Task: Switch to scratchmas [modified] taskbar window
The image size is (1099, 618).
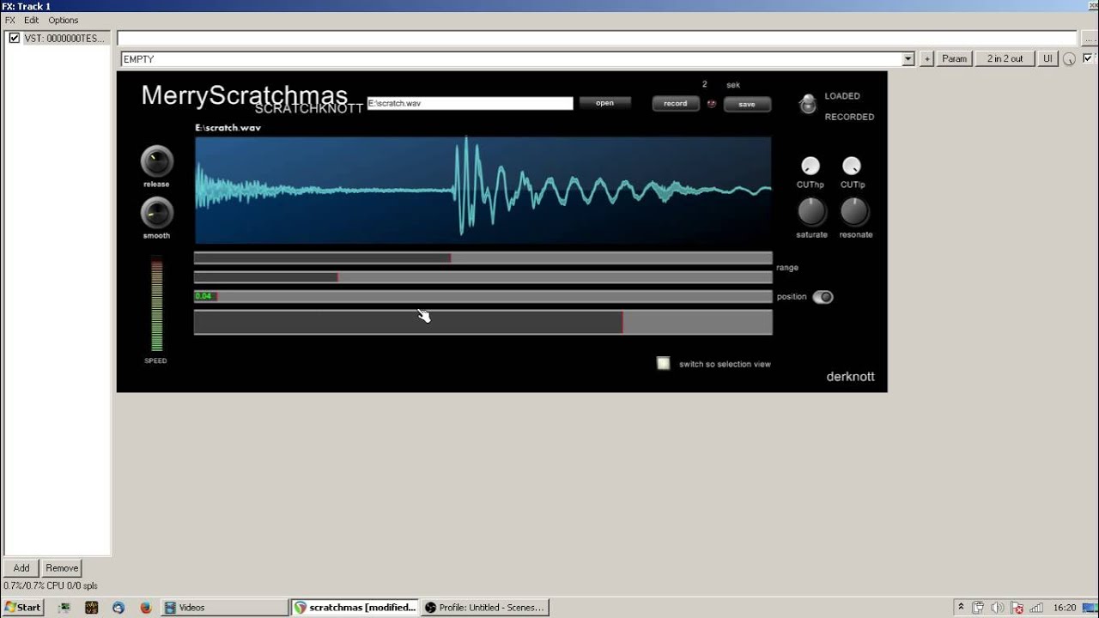Action: tap(355, 607)
